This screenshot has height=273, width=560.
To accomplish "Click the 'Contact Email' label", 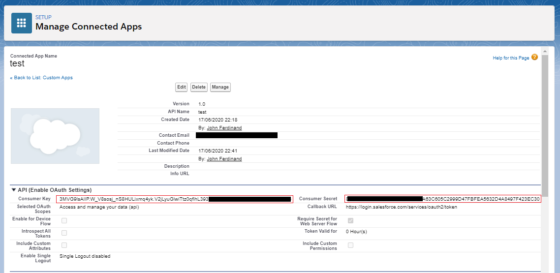I will pyautogui.click(x=174, y=135).
